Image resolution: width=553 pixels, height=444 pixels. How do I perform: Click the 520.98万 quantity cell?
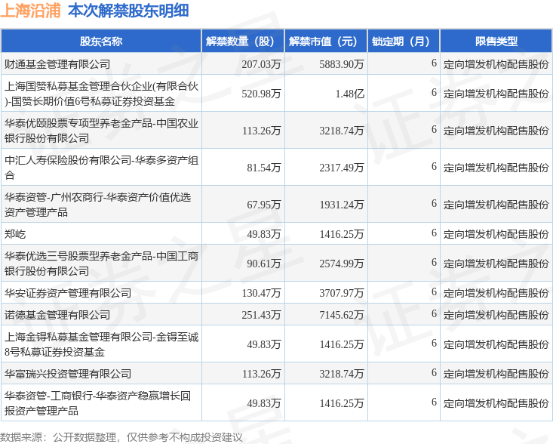click(x=261, y=94)
